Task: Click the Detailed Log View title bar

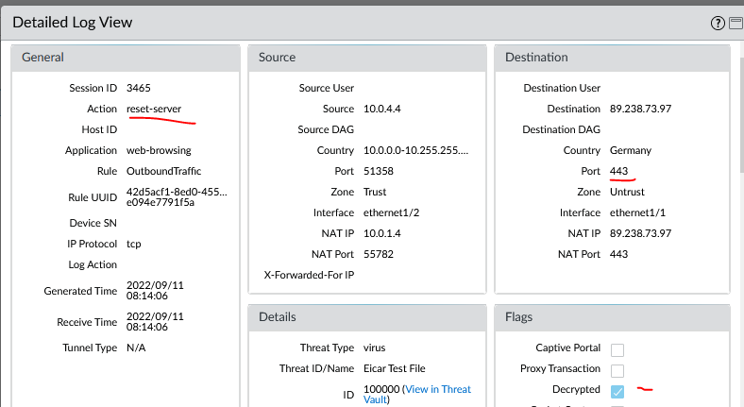Action: tap(283, 22)
